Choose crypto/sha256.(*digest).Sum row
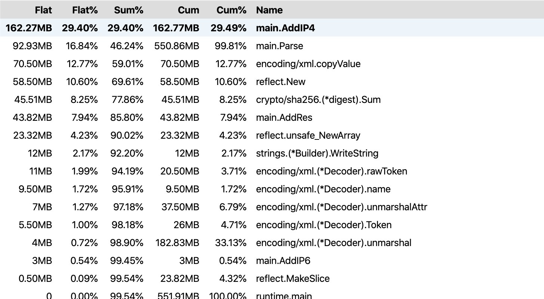The image size is (544, 299). (272, 100)
